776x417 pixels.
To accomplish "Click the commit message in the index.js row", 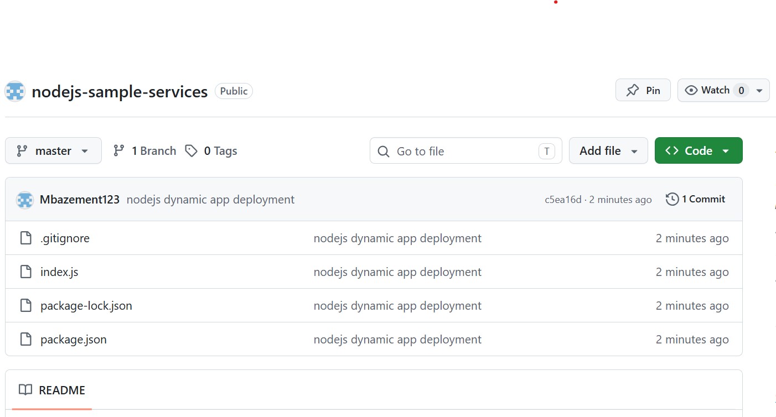I will coord(397,272).
